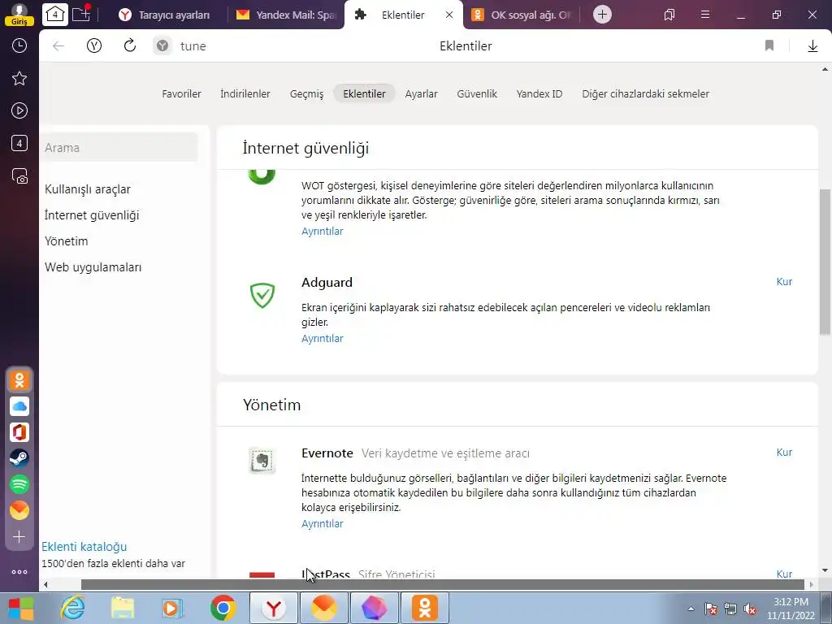Jump to Yönetim category
Viewport: 832px width, 624px height.
pyautogui.click(x=67, y=241)
